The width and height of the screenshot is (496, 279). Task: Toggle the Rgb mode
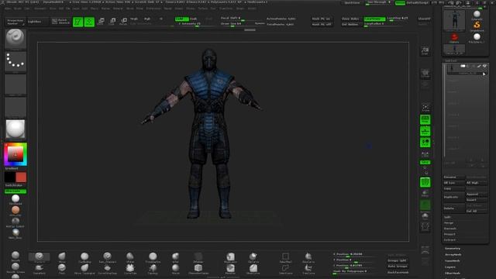click(147, 19)
